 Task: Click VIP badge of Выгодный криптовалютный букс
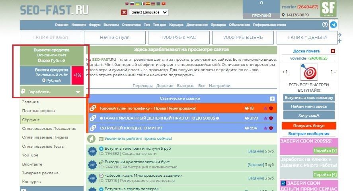click(92, 165)
